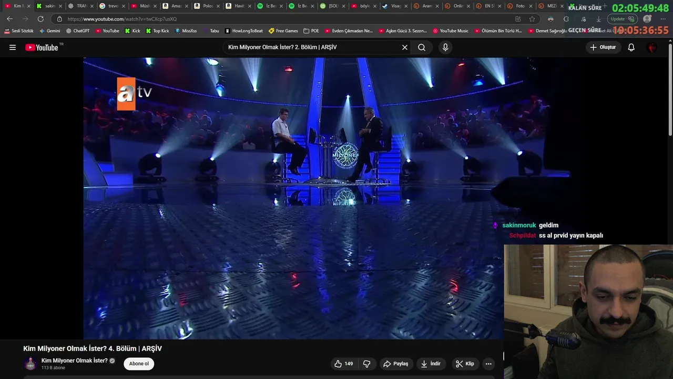Open HowLongToBeat bookmark
673x379 pixels.
243,31
